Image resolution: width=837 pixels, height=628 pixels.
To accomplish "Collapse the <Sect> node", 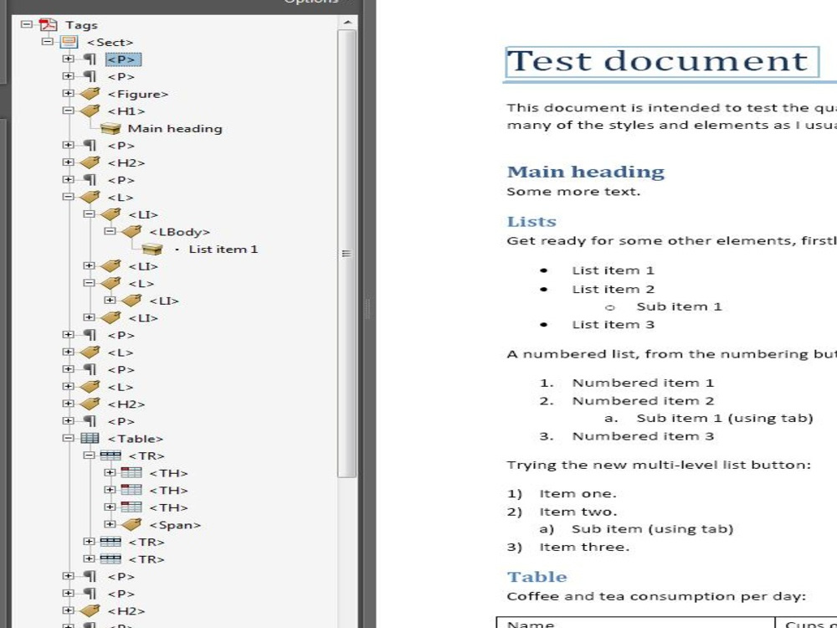I will pyautogui.click(x=48, y=41).
